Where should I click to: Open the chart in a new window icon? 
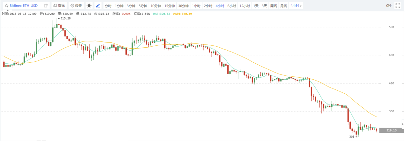[46, 6]
